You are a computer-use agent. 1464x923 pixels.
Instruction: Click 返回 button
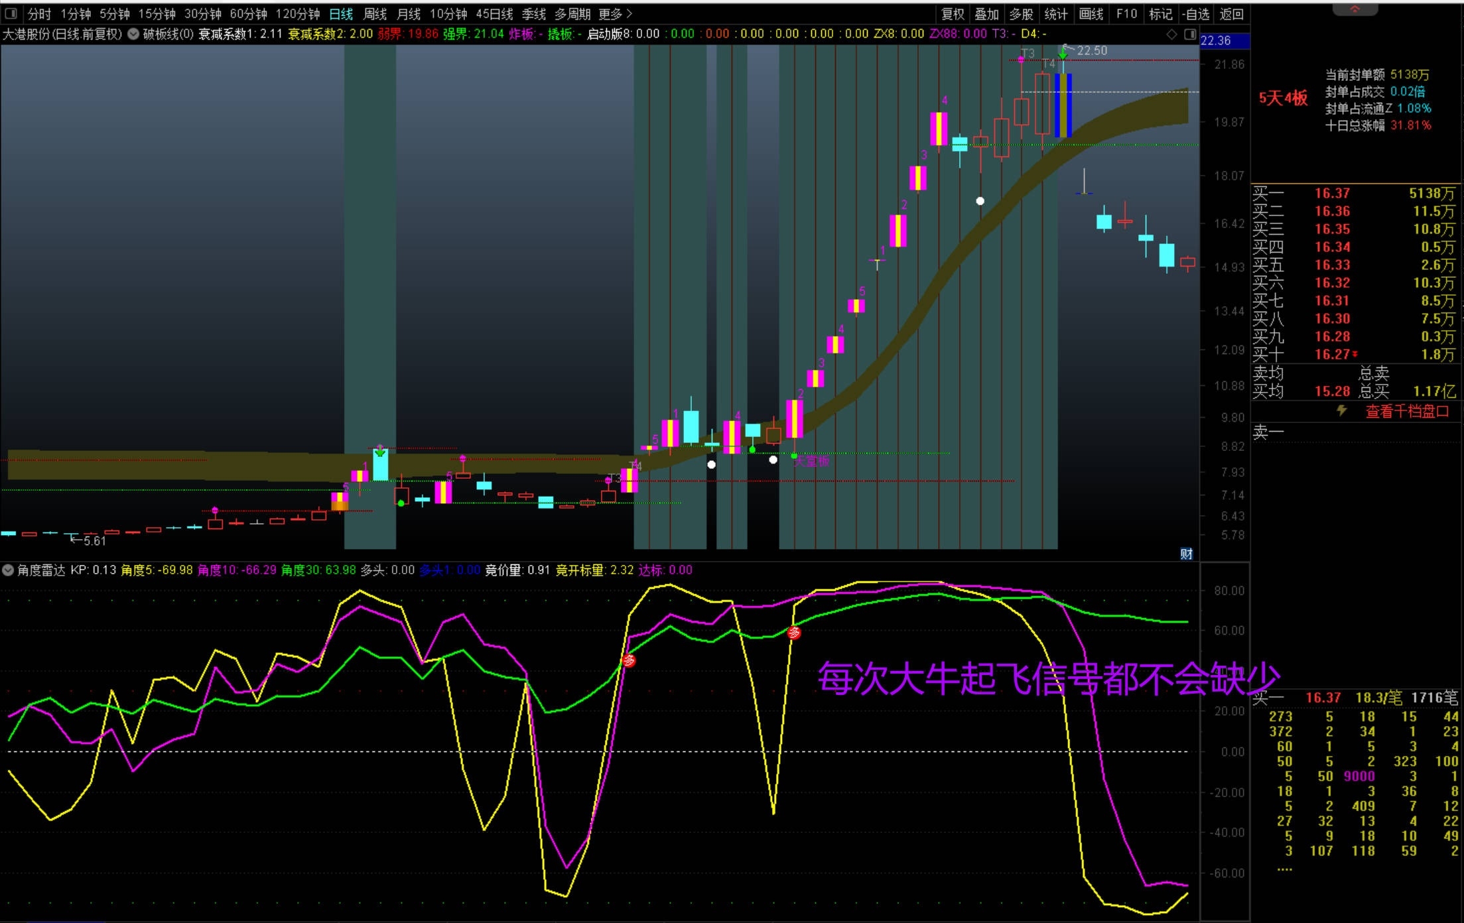1231,14
